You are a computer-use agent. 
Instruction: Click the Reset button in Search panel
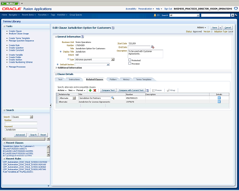43,135
